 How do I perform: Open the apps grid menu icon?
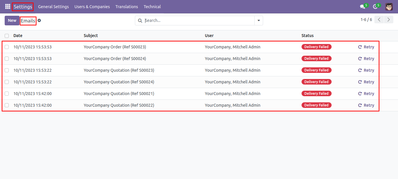pyautogui.click(x=8, y=6)
